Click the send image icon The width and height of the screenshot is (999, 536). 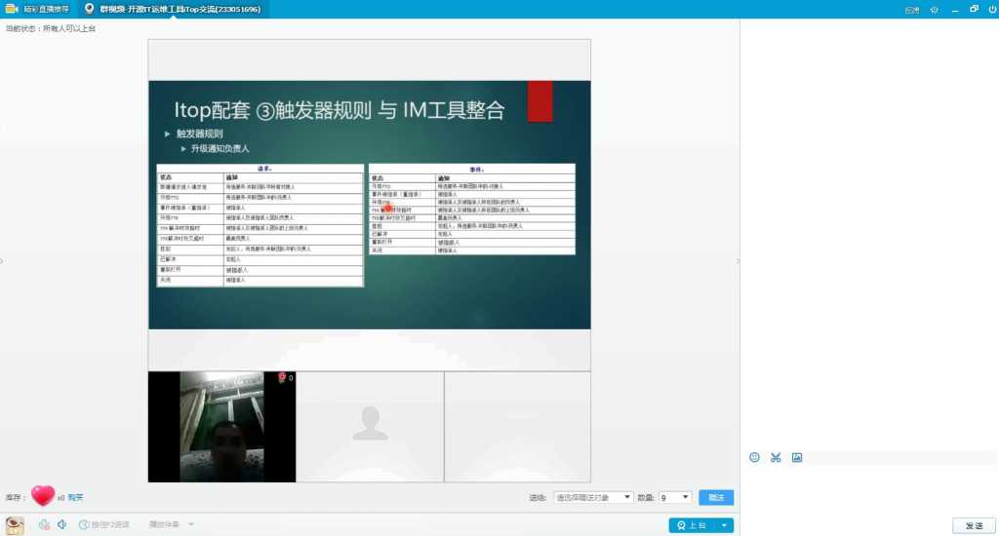click(797, 457)
